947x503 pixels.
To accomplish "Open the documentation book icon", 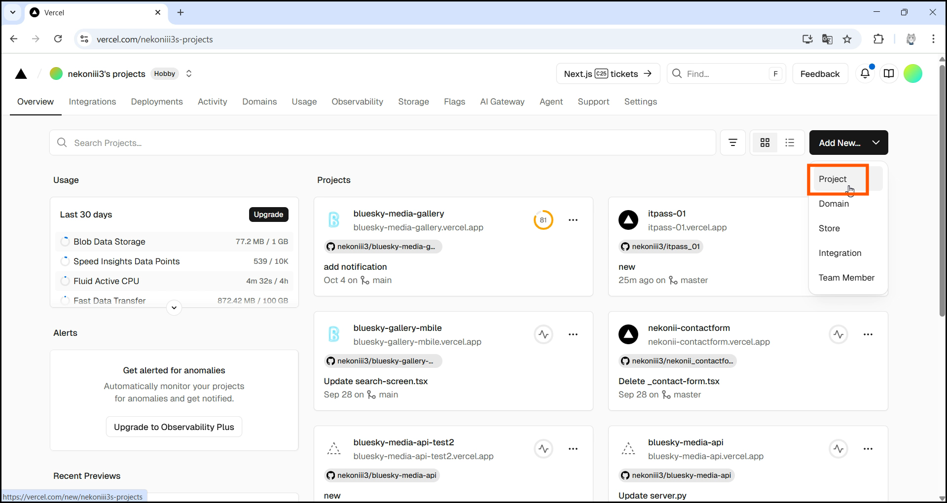I will (889, 73).
